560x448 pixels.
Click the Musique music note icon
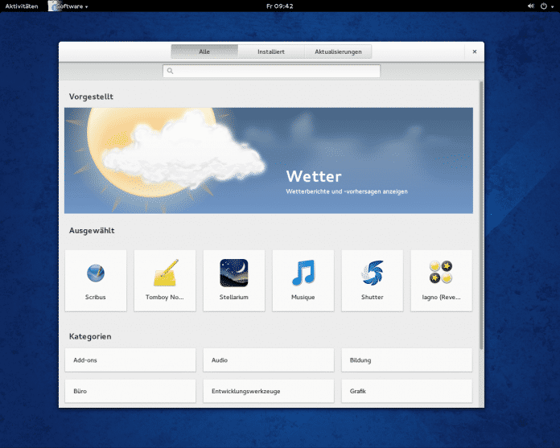tap(303, 274)
